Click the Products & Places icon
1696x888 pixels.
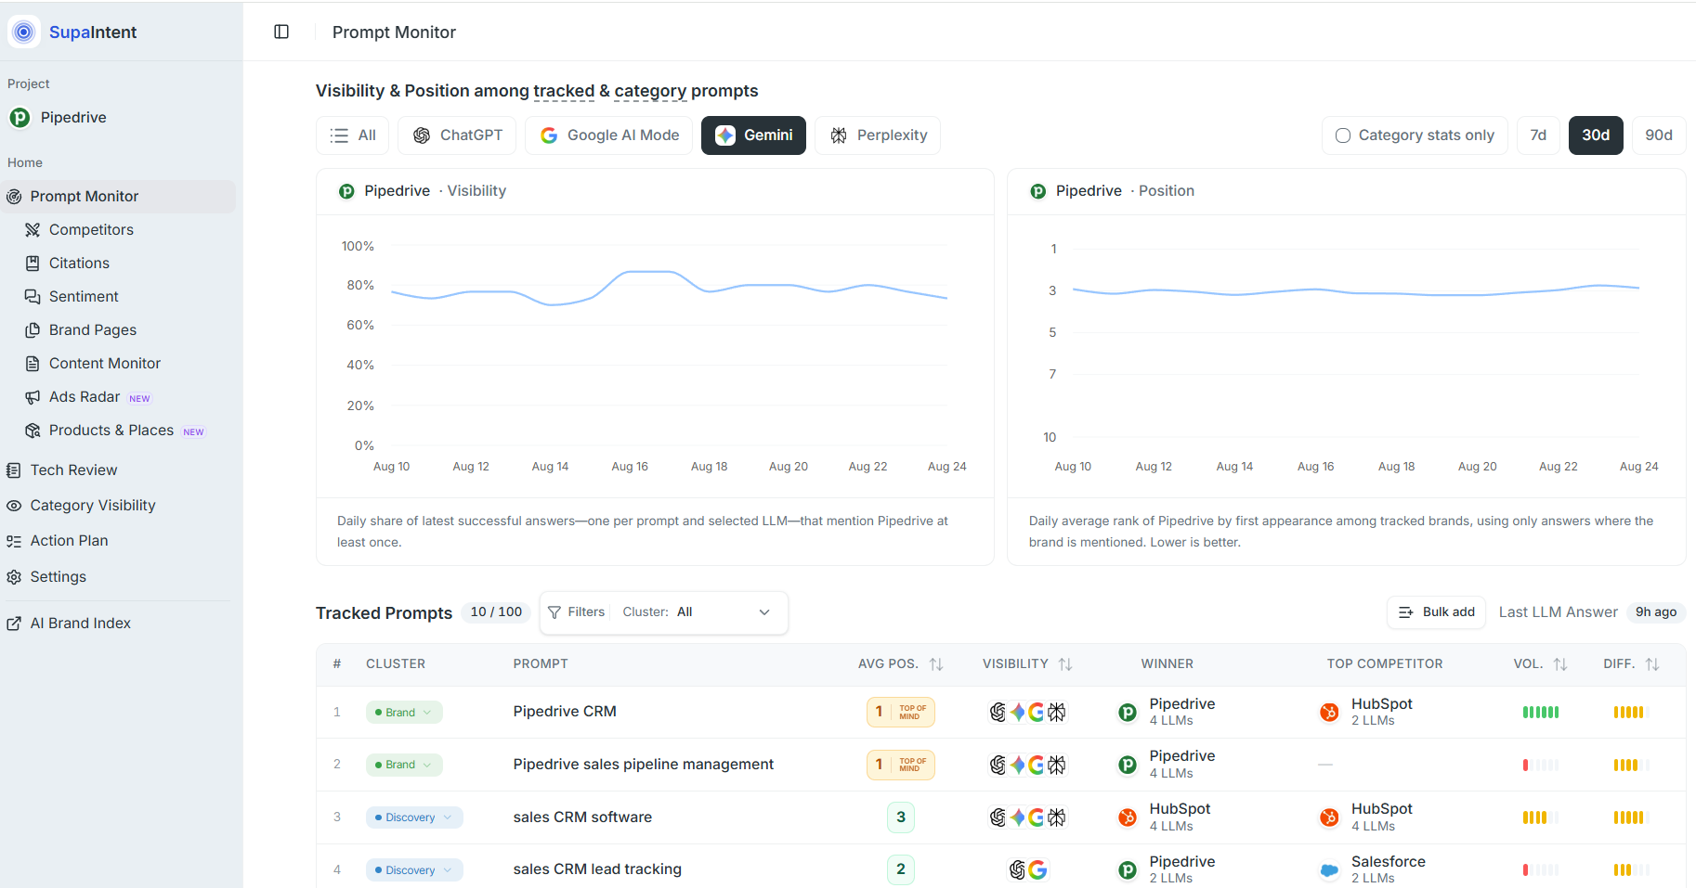click(x=33, y=431)
